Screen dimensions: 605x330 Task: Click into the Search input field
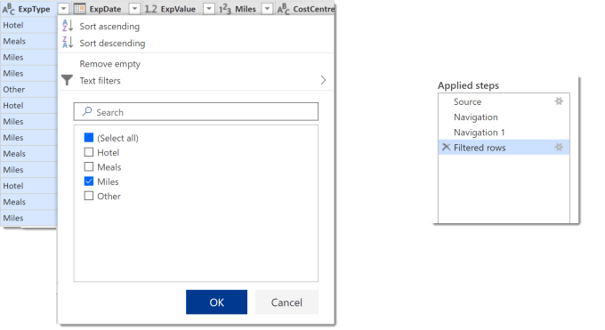coord(196,112)
